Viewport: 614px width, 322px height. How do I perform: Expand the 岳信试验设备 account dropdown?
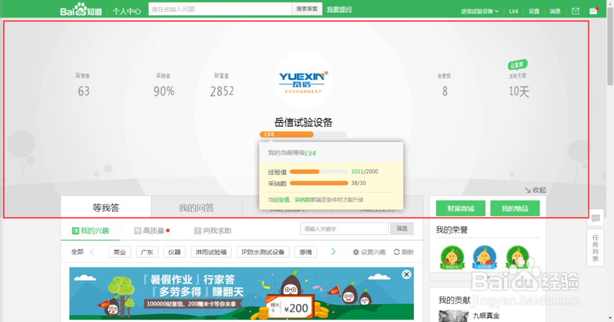480,11
